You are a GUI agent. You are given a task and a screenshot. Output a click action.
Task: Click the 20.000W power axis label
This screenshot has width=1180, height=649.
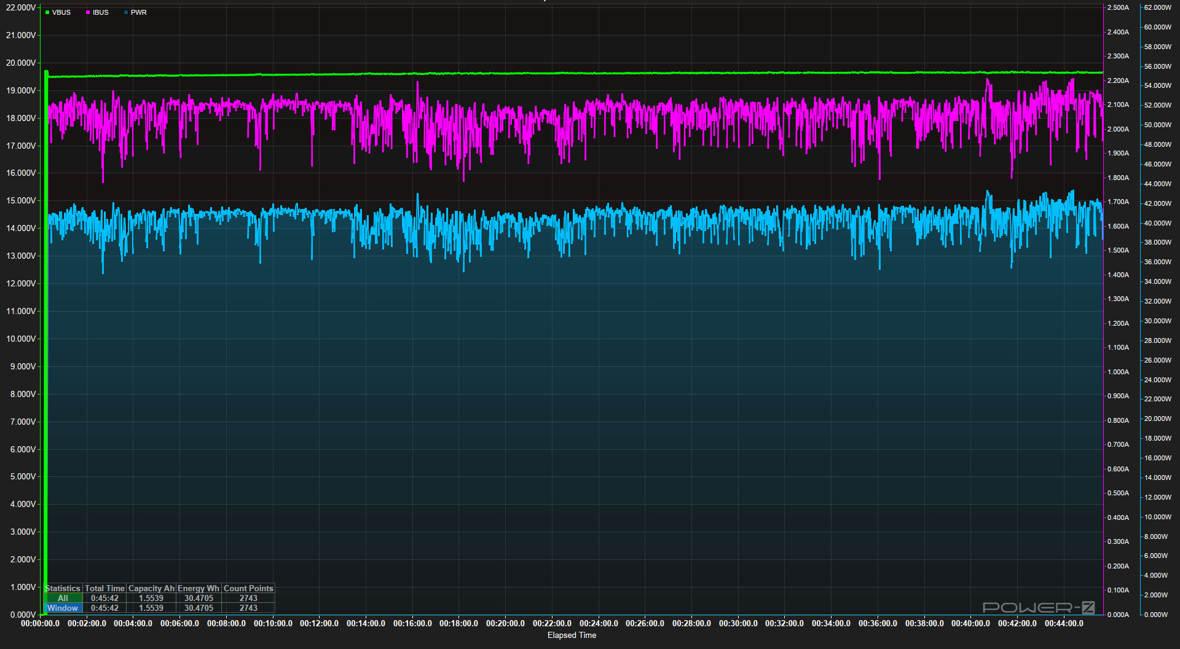point(1158,419)
